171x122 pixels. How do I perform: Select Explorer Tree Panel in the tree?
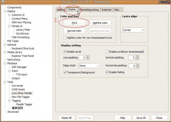click(x=23, y=56)
